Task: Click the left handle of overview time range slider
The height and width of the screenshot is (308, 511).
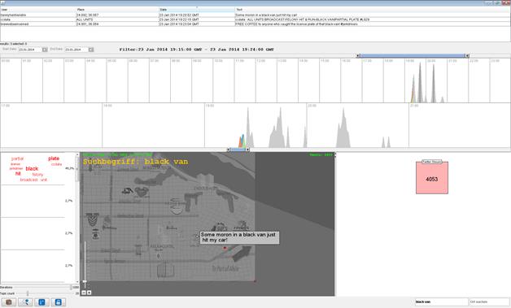Action: point(358,56)
